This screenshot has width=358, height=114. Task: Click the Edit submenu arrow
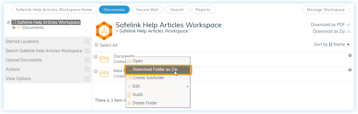coord(187,86)
